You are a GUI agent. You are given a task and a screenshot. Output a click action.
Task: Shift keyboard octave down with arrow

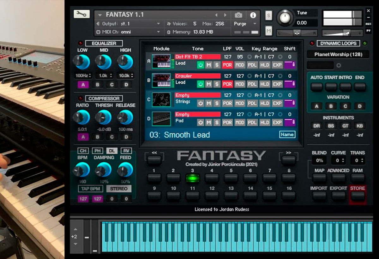point(75,244)
